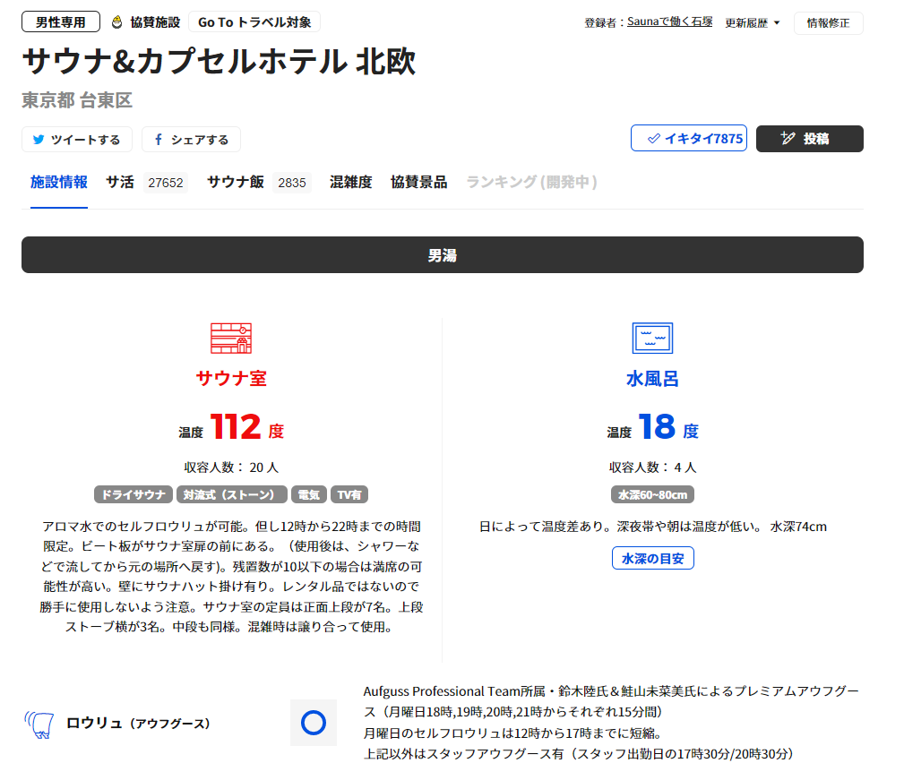Click the water bath temperature value 18
This screenshot has height=763, width=904.
coord(658,427)
